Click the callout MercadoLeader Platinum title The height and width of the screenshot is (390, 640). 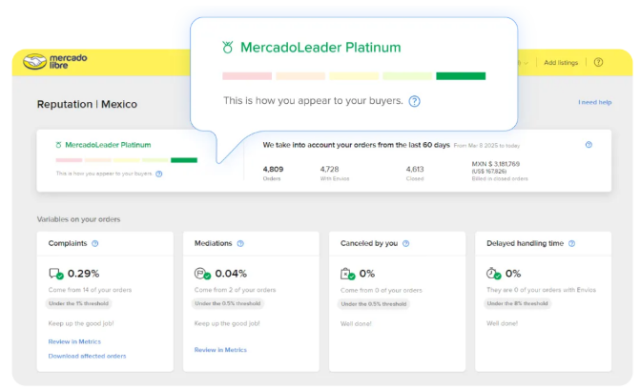point(320,48)
